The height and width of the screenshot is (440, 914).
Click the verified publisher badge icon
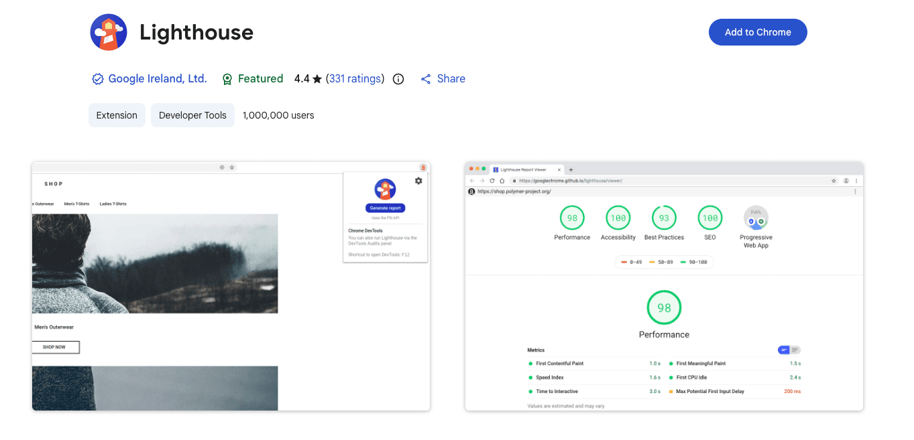(x=98, y=79)
